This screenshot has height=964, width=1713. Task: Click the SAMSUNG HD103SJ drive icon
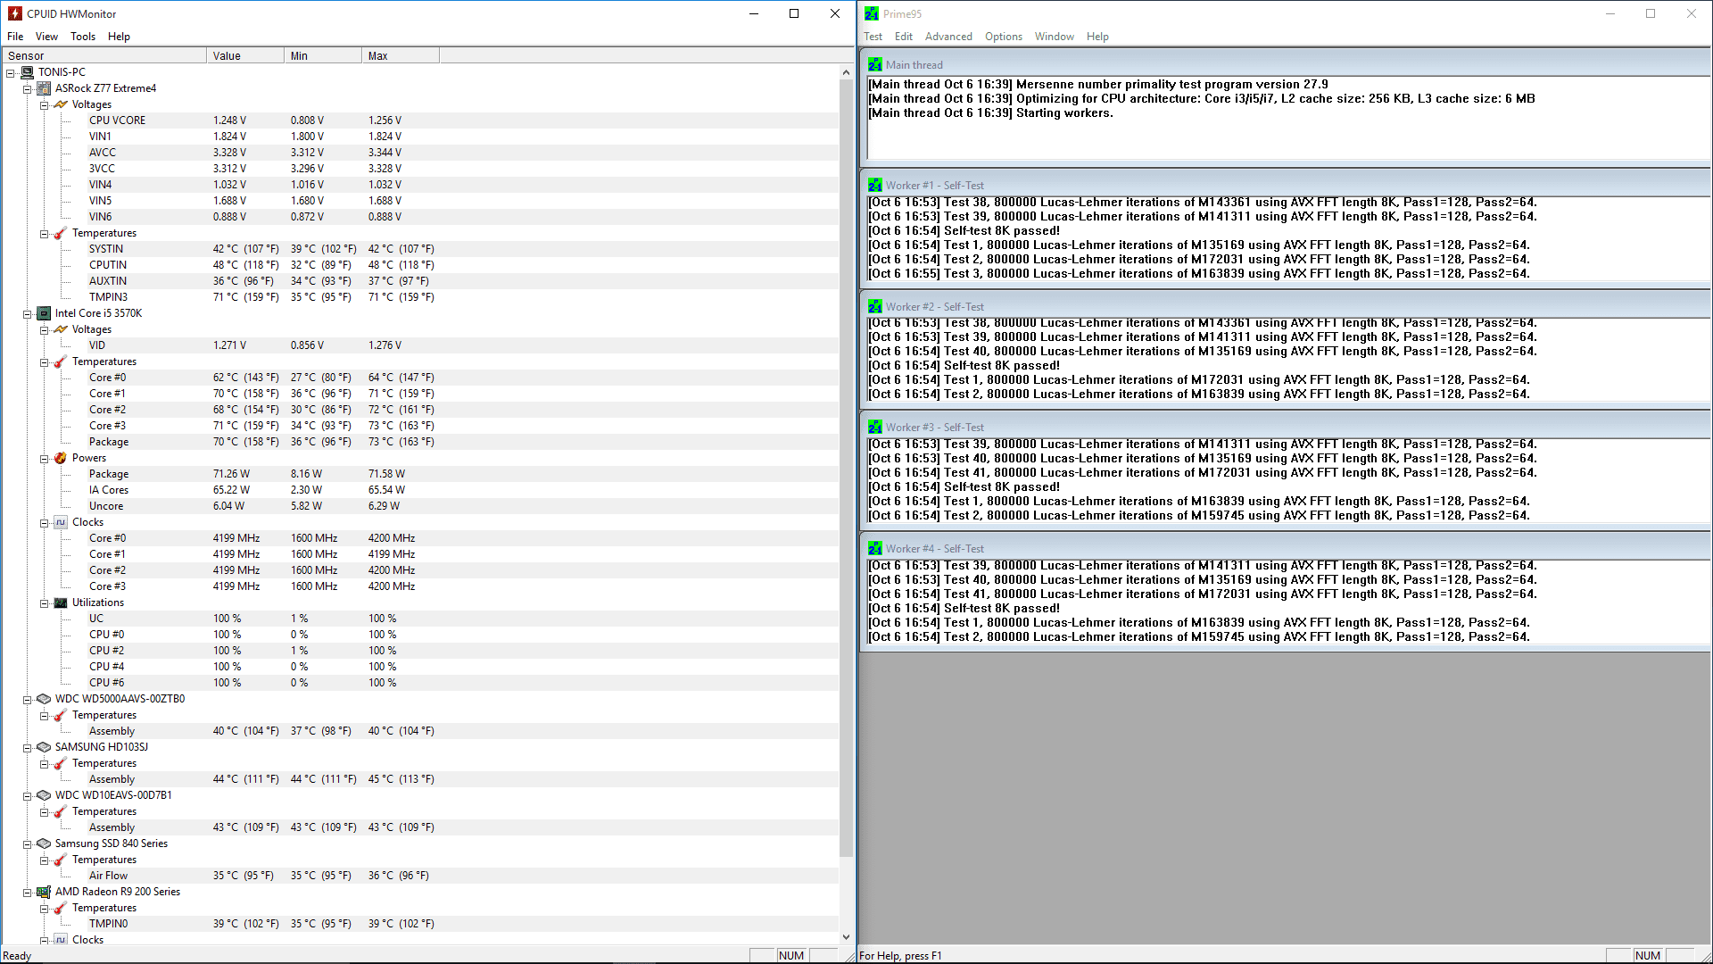pyautogui.click(x=44, y=747)
